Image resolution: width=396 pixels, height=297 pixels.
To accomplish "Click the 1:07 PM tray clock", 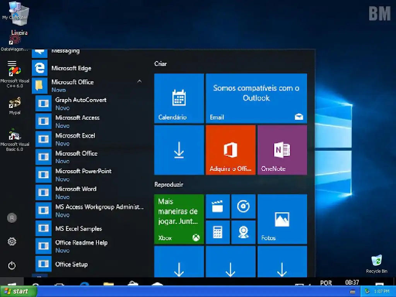I will (x=382, y=292).
